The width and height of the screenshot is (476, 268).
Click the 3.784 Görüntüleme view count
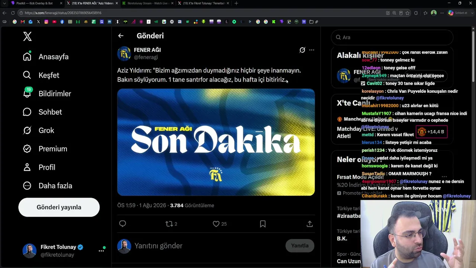click(192, 205)
